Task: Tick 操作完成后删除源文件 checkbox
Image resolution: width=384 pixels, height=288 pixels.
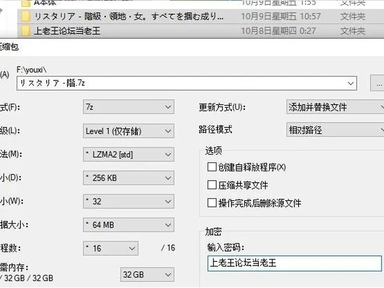Action: point(212,203)
